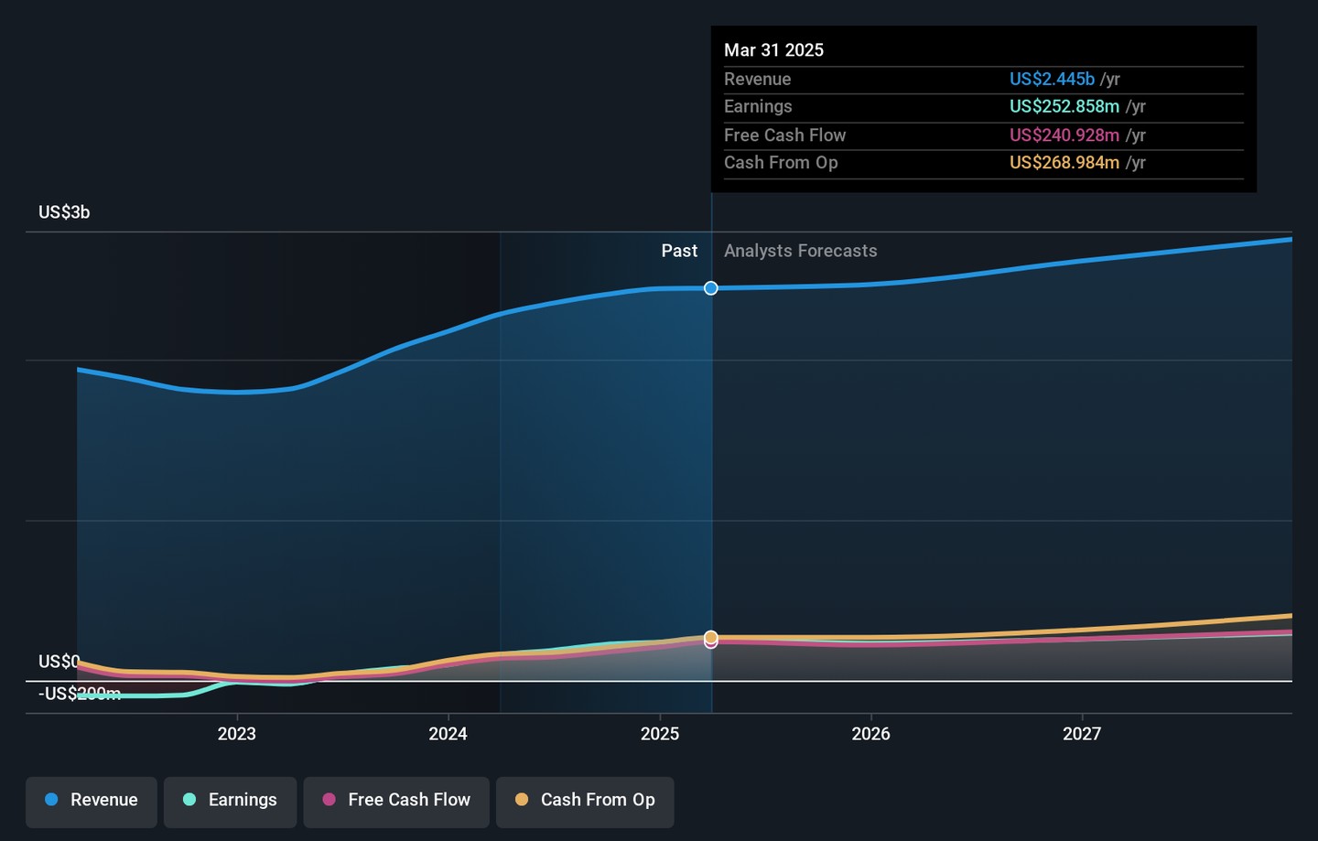
Task: Click the orange Cash From Op legend dot
Action: [x=522, y=800]
